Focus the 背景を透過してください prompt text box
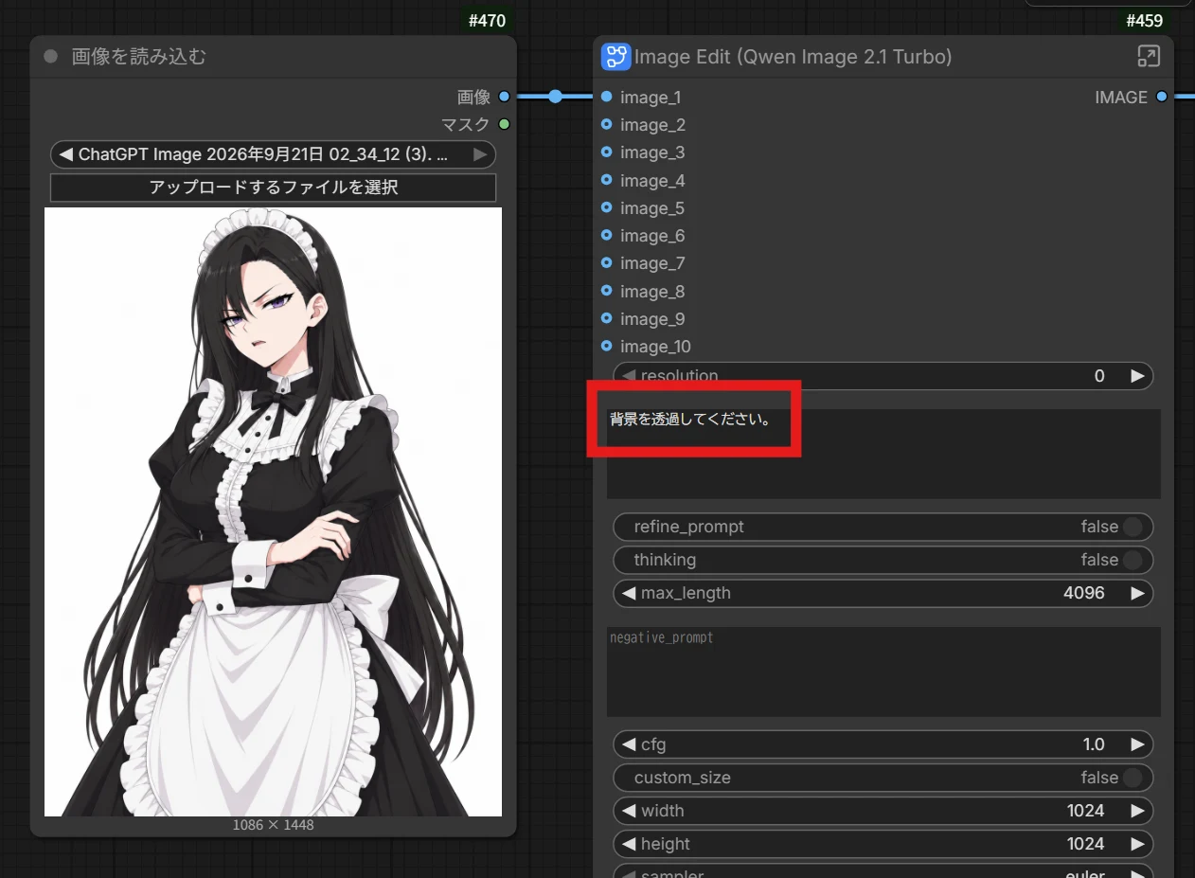Image resolution: width=1195 pixels, height=878 pixels. pos(883,454)
